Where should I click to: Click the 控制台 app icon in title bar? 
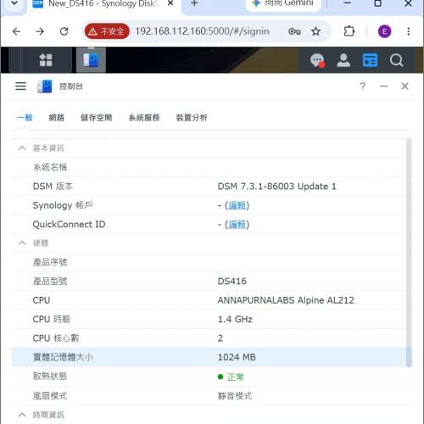click(x=45, y=86)
